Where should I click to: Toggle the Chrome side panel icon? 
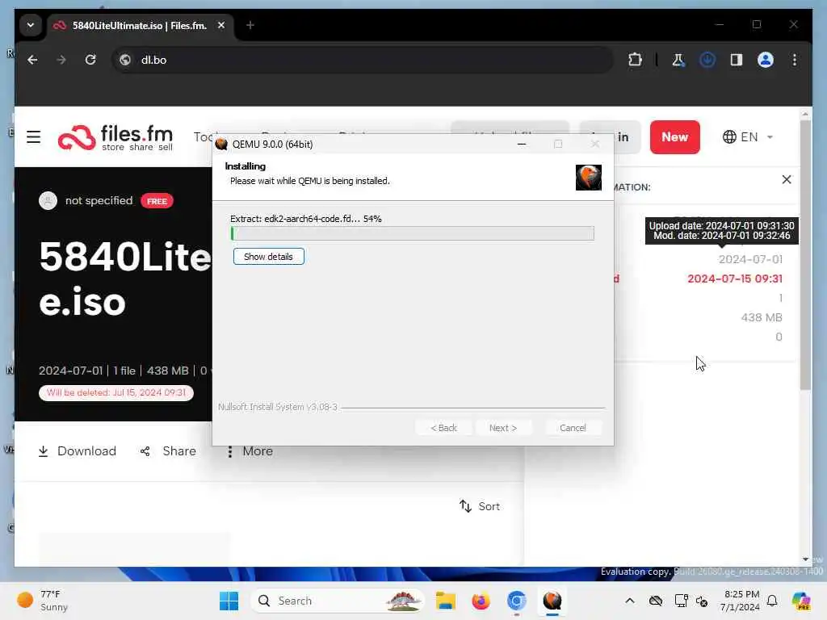[x=737, y=60]
